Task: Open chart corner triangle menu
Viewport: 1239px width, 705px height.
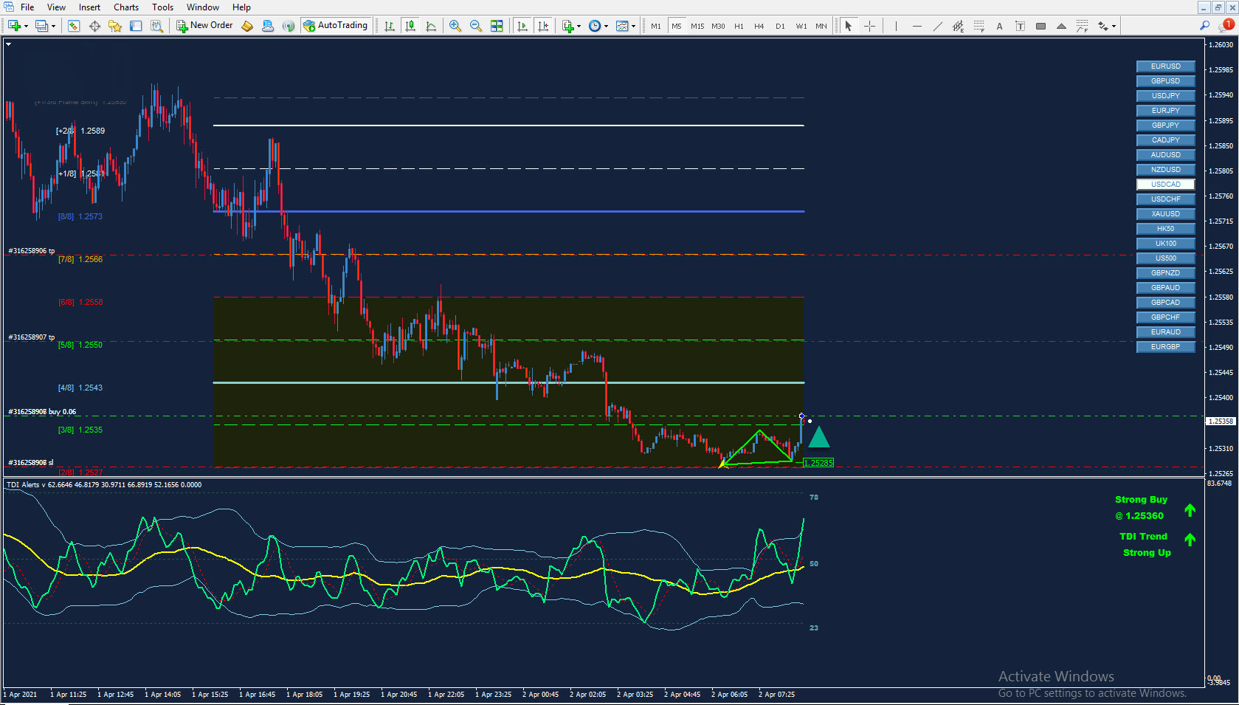Action: pos(9,44)
